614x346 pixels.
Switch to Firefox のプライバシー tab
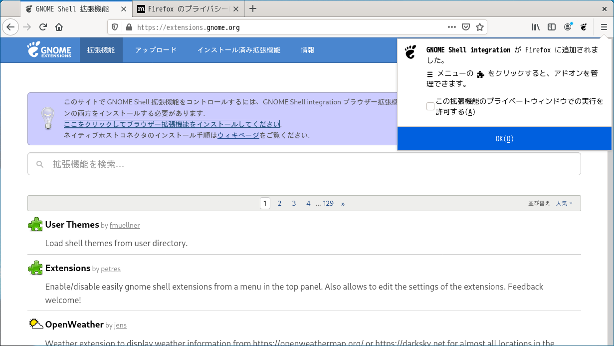189,8
